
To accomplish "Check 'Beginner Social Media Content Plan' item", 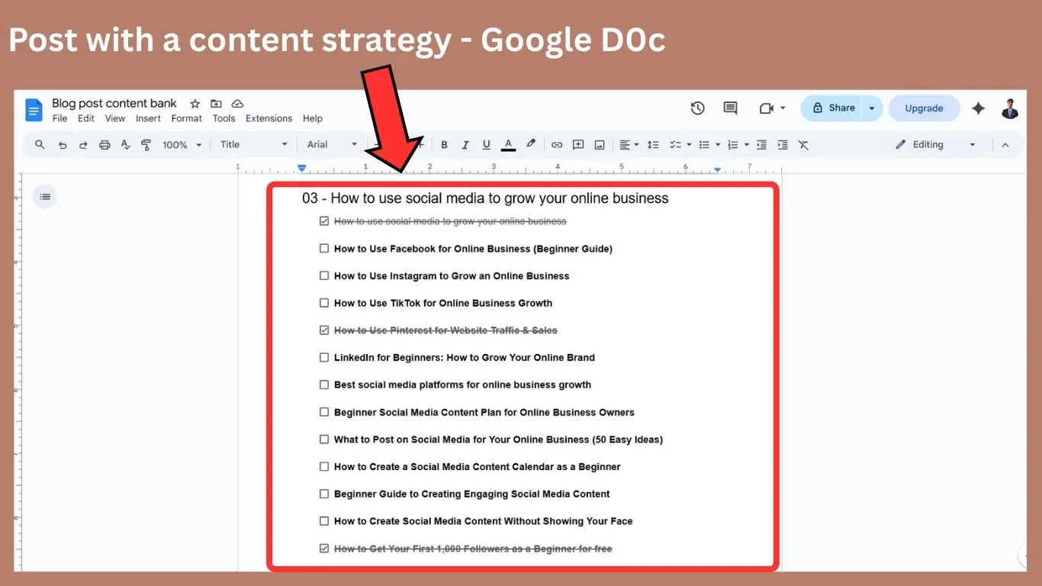I will coord(324,412).
